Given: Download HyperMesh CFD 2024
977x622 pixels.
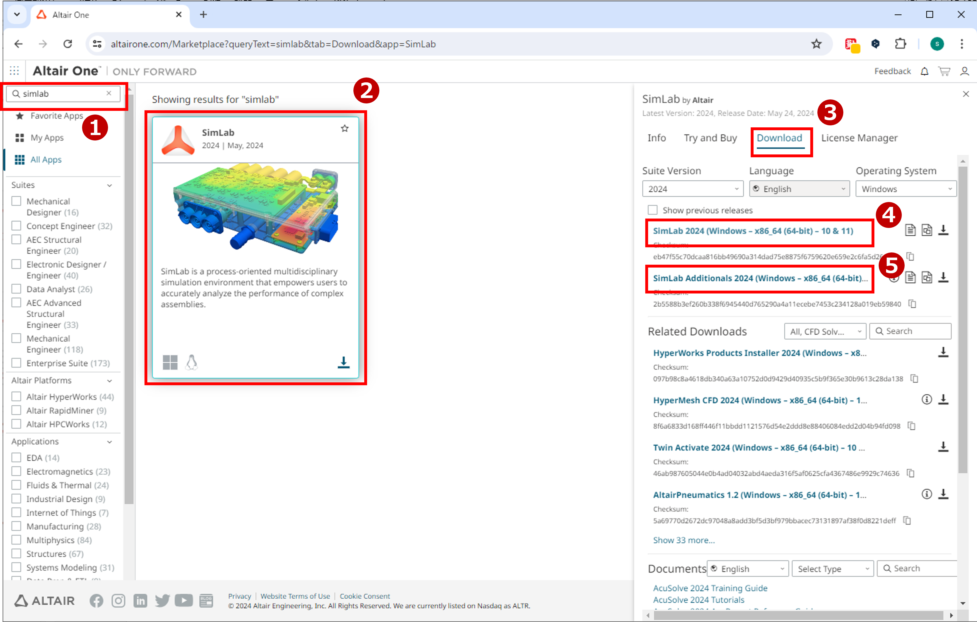Looking at the screenshot, I should pos(943,400).
